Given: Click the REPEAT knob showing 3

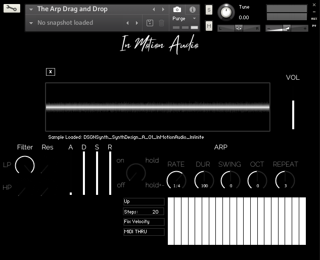Looking at the screenshot, I should pyautogui.click(x=285, y=180).
